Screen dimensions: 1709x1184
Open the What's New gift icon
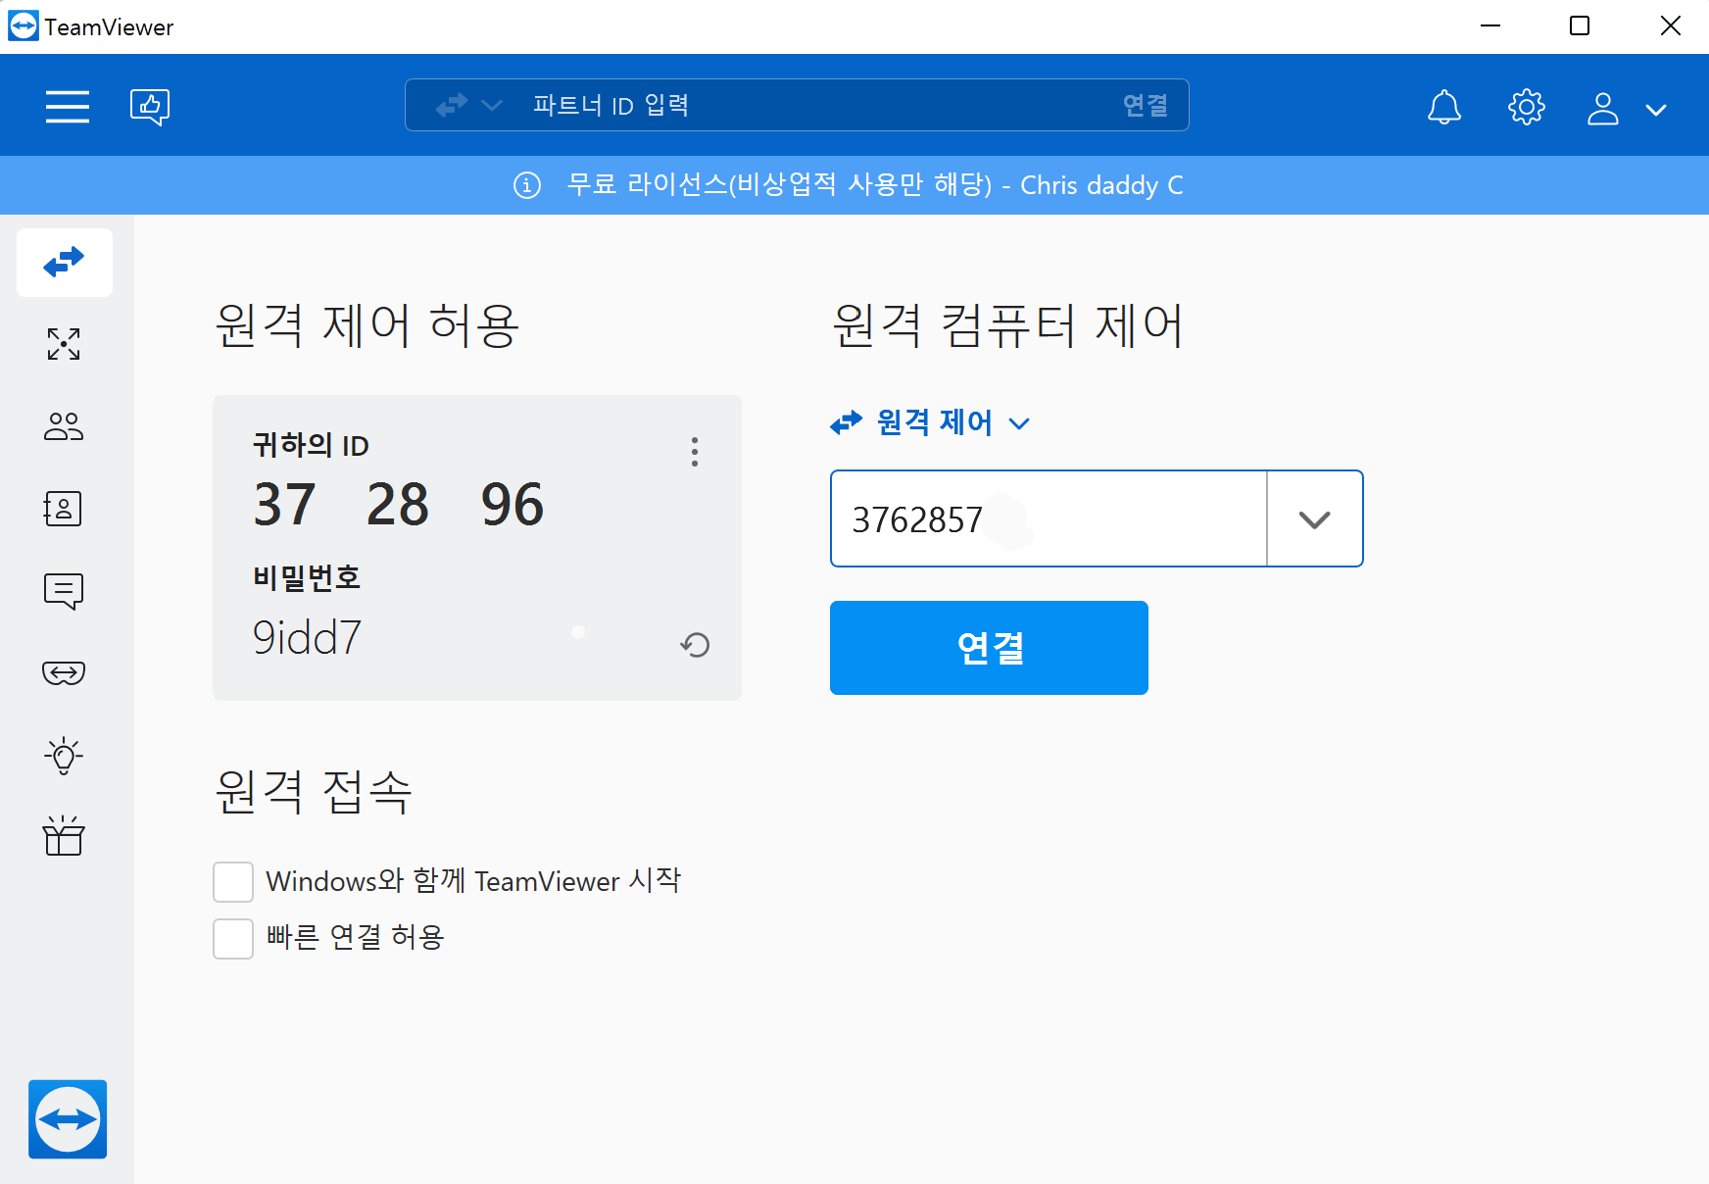pyautogui.click(x=65, y=837)
